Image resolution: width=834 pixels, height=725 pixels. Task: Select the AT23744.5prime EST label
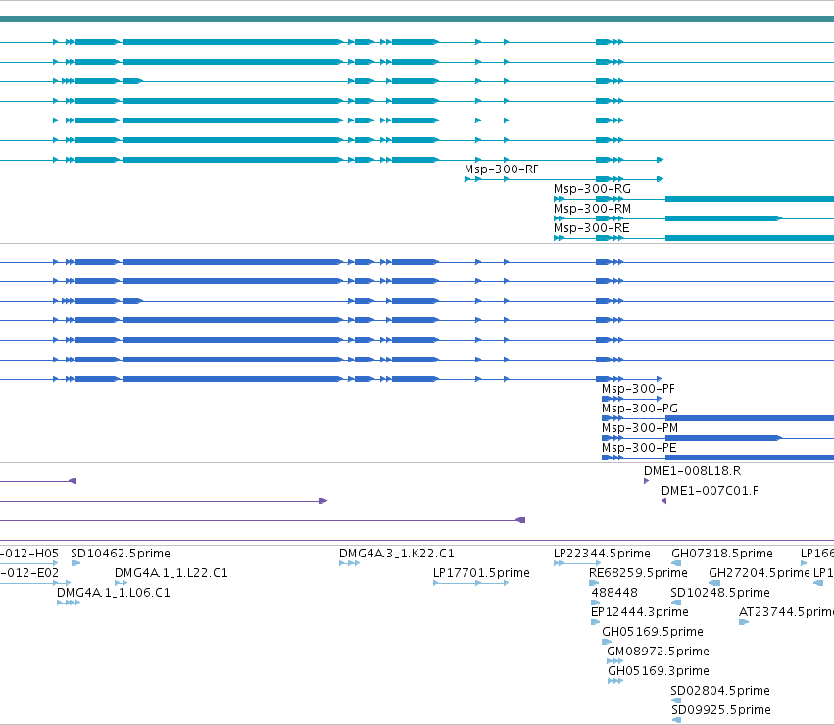point(786,612)
